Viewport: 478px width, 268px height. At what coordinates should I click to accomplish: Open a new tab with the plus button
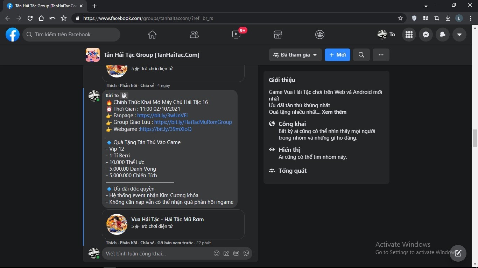pos(94,6)
